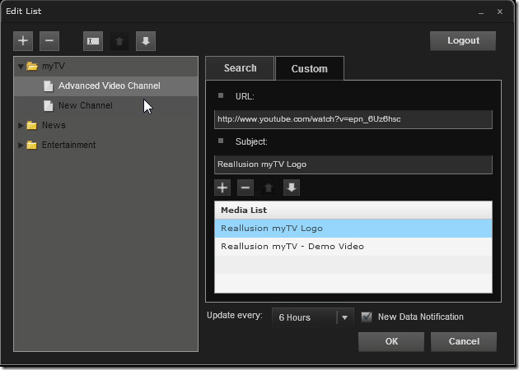Click the rename icon above the channel tree
This screenshot has width=519, height=370.
click(93, 40)
